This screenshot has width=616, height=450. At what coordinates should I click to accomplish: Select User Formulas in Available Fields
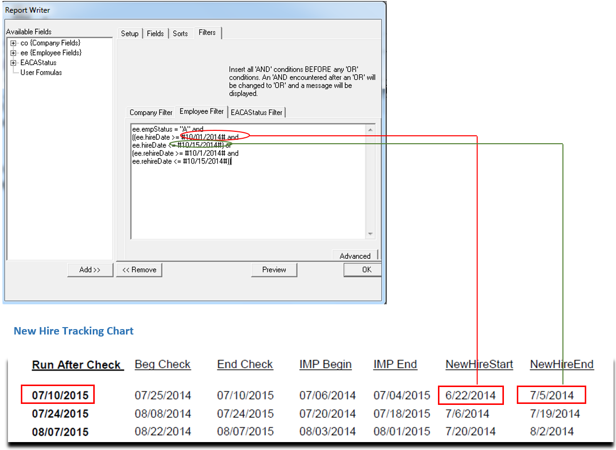click(x=41, y=72)
